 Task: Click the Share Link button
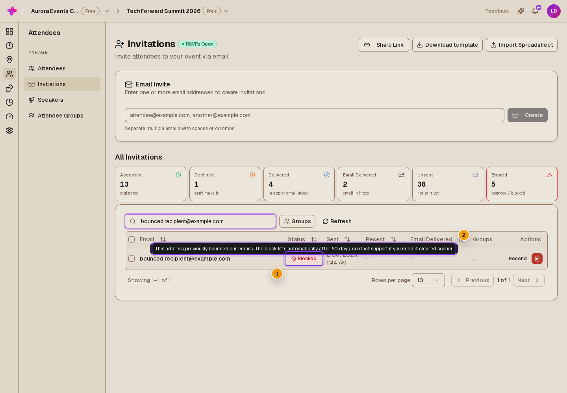pos(384,45)
